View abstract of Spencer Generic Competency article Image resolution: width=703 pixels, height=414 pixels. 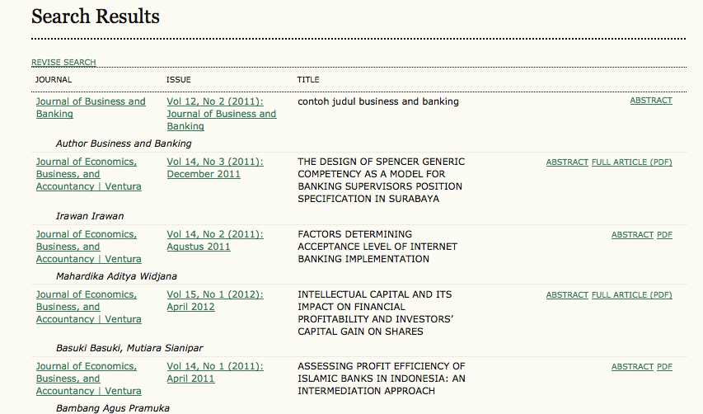click(x=567, y=162)
